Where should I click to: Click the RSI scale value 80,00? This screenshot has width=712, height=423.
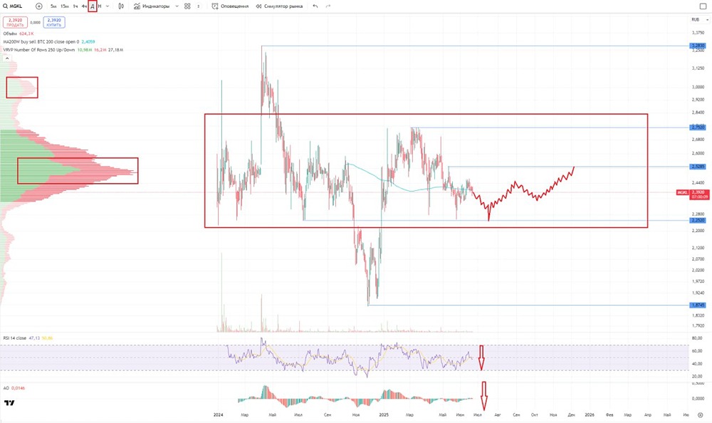697,338
